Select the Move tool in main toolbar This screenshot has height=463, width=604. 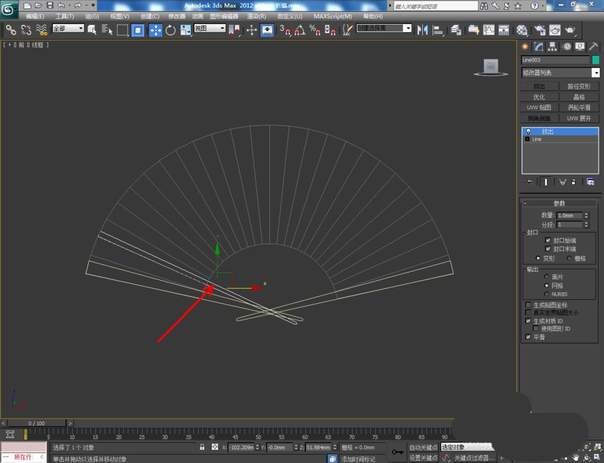tap(155, 30)
